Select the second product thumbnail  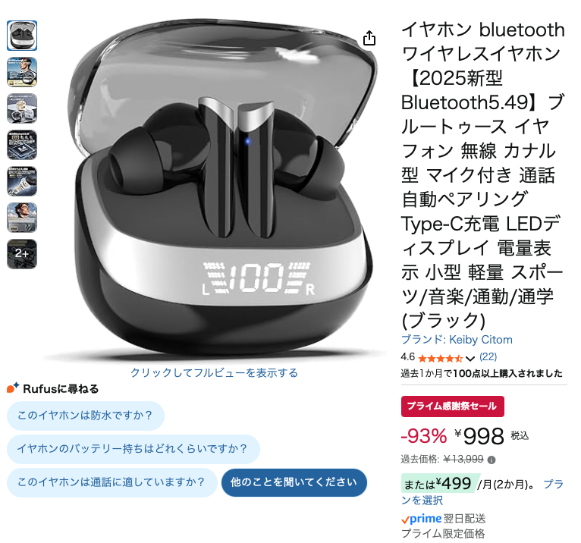pos(22,72)
